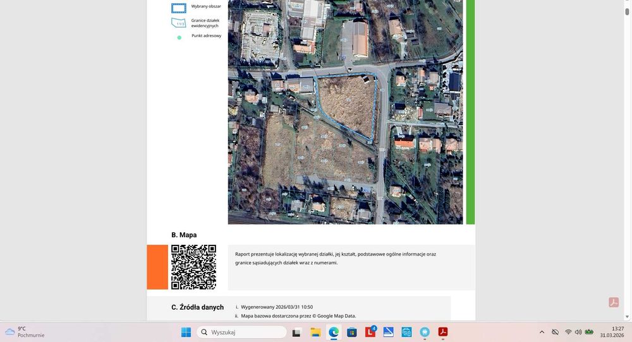This screenshot has height=342, width=632.
Task: Open the clock and date 13:27 panel
Action: (x=612, y=332)
